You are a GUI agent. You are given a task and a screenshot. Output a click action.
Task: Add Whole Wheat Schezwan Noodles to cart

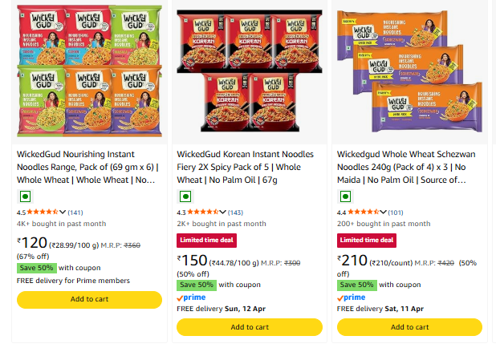(409, 327)
